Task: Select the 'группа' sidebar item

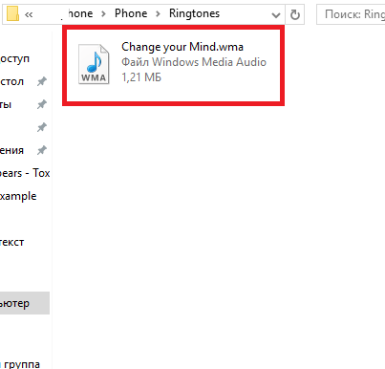Action: point(22,364)
